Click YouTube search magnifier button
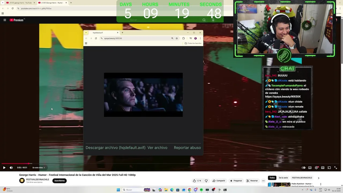 [x=204, y=20]
